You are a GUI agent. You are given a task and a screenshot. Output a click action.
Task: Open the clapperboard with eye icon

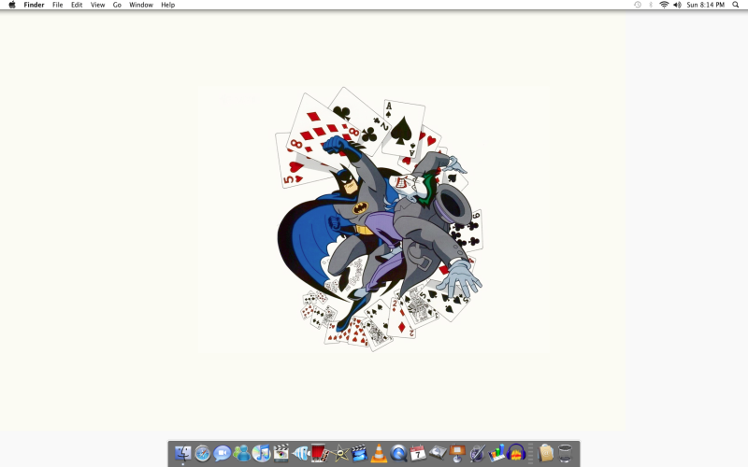(281, 453)
